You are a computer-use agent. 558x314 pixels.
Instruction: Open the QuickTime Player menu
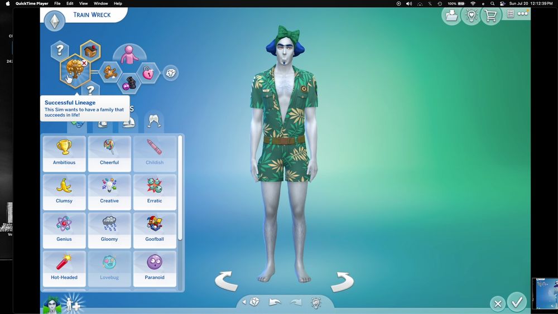pyautogui.click(x=32, y=3)
